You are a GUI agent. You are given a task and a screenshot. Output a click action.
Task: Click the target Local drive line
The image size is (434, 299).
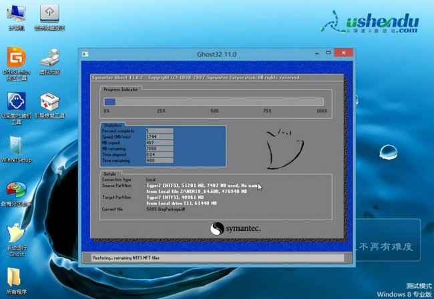coord(182,204)
